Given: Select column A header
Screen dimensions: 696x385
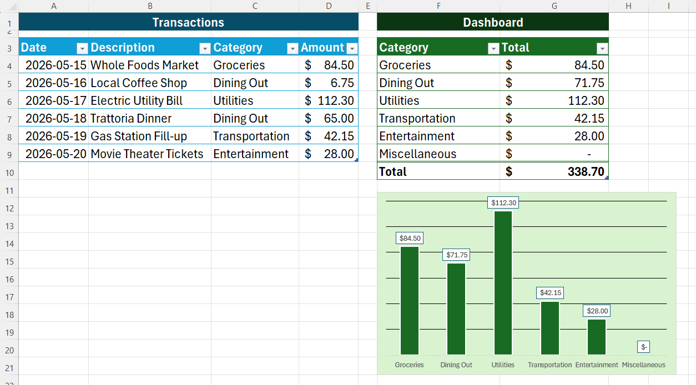Looking at the screenshot, I should [x=53, y=6].
